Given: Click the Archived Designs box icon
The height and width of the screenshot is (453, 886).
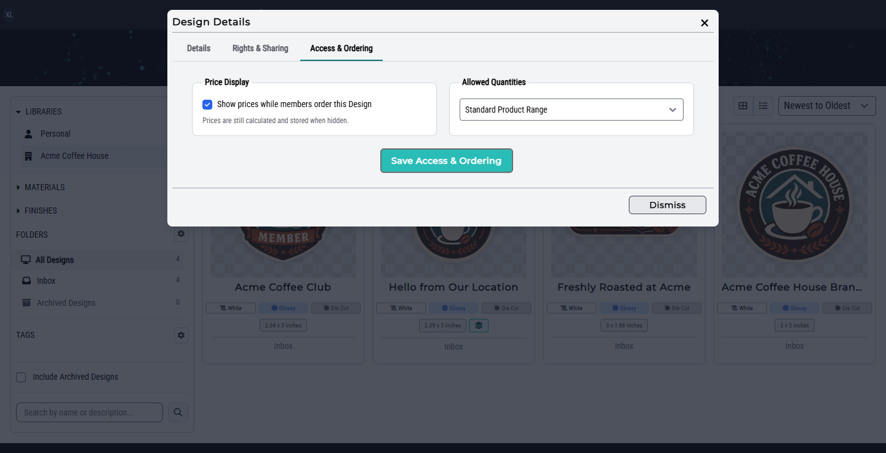Looking at the screenshot, I should pyautogui.click(x=26, y=303).
